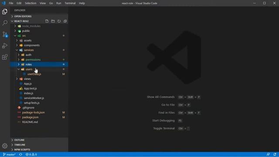Image resolution: width=279 pixels, height=157 pixels.
Task: Open the Help menu
Action: pyautogui.click(x=82, y=3)
